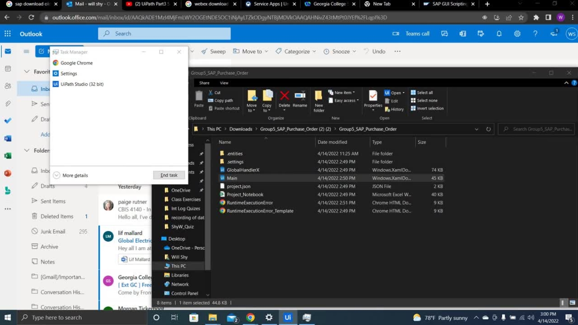Open New item dropdown in File Explorer
The height and width of the screenshot is (325, 578).
(341, 93)
